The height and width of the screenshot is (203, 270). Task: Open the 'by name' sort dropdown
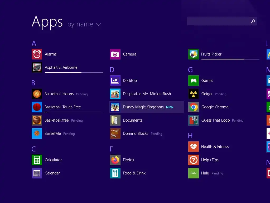pos(84,24)
